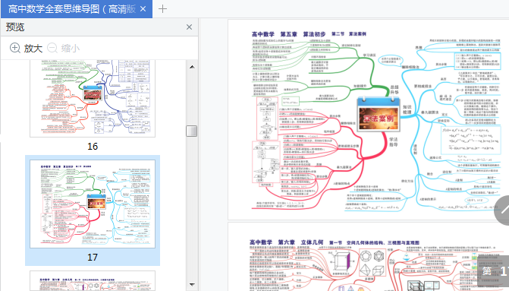Viewport: 509px width, 291px height.
Task: Click the 立体几何 page title on next page
Action: click(x=312, y=242)
